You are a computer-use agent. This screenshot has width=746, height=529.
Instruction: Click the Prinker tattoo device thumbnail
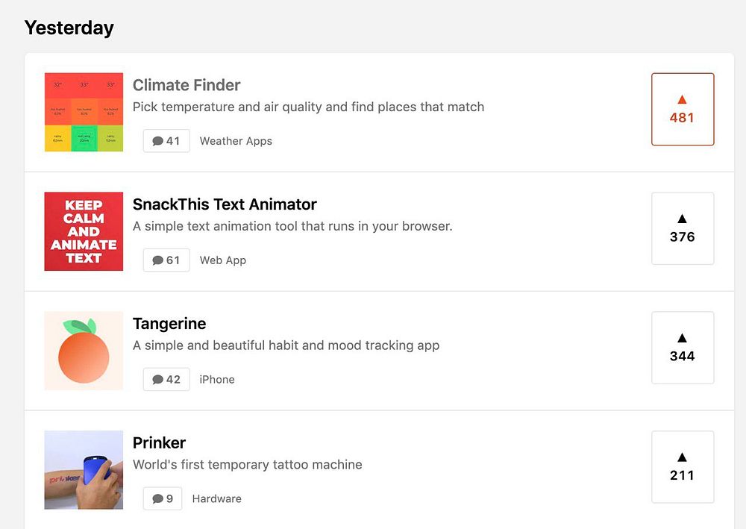point(84,470)
